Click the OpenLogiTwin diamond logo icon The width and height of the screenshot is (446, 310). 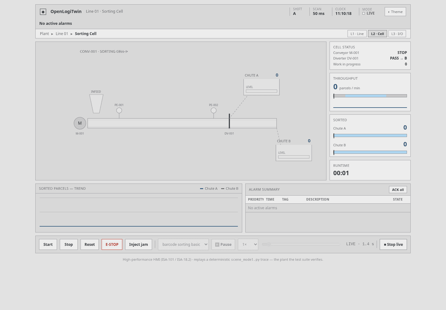[x=43, y=12]
